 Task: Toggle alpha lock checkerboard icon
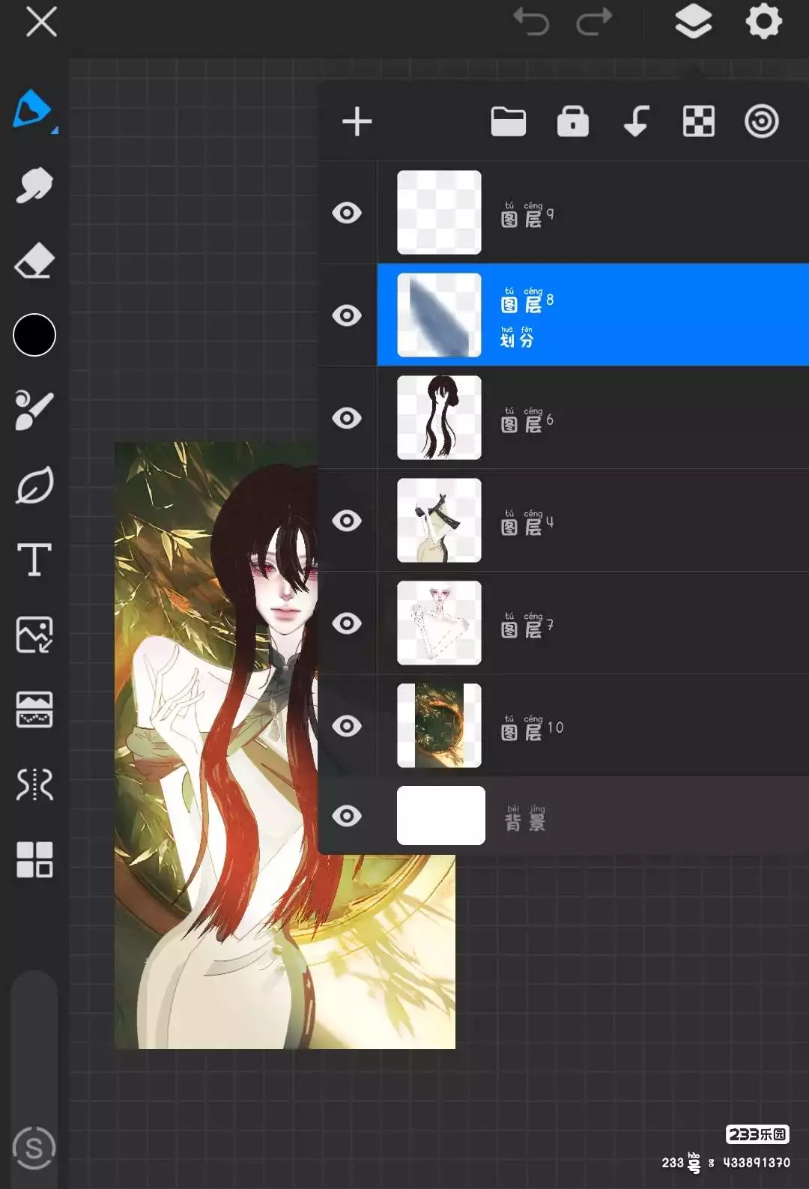click(699, 121)
